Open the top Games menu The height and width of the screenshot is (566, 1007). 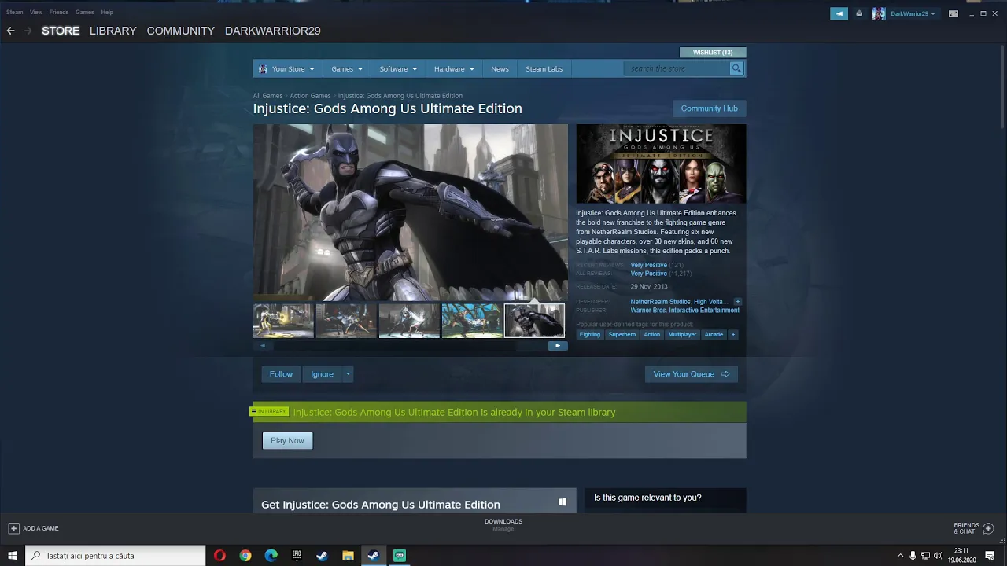pyautogui.click(x=84, y=12)
